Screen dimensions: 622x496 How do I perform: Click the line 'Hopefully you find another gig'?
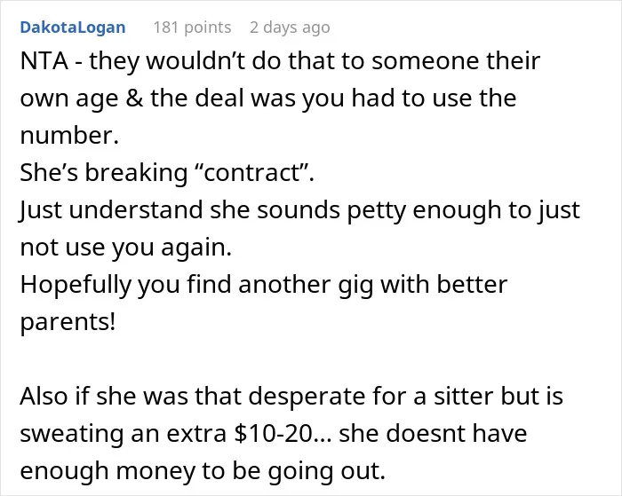pos(264,285)
